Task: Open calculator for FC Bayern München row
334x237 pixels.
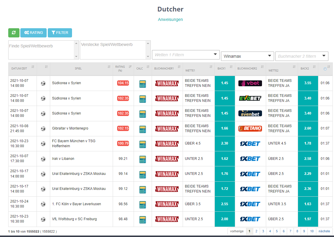Action: point(143,144)
